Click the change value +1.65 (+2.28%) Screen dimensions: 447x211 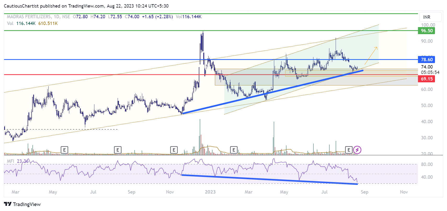click(157, 17)
